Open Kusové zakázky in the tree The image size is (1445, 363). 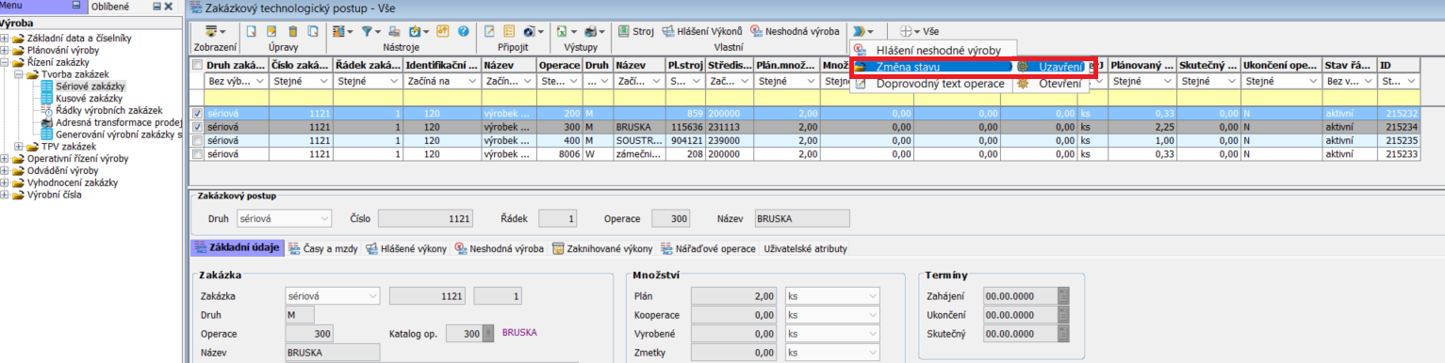coord(90,98)
